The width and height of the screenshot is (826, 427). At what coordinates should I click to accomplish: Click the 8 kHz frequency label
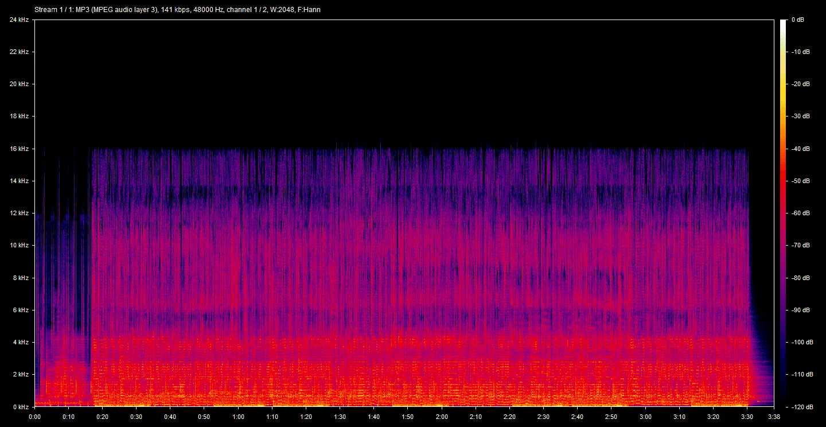point(20,278)
